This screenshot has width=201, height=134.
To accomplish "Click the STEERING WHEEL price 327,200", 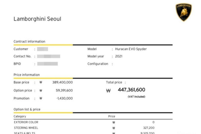I will coord(148,128).
